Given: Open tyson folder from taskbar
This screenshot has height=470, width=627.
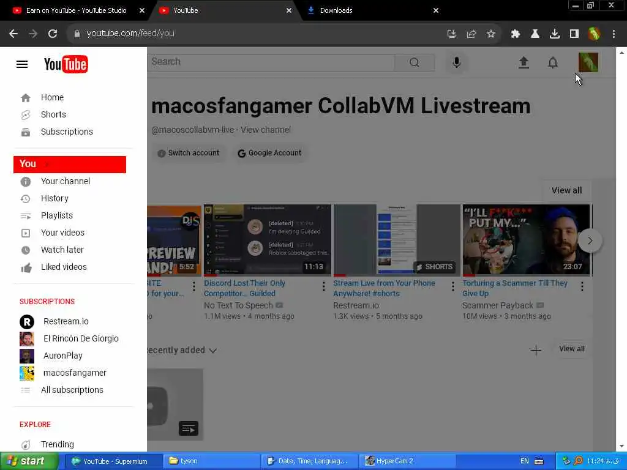Looking at the screenshot, I should click(x=211, y=461).
